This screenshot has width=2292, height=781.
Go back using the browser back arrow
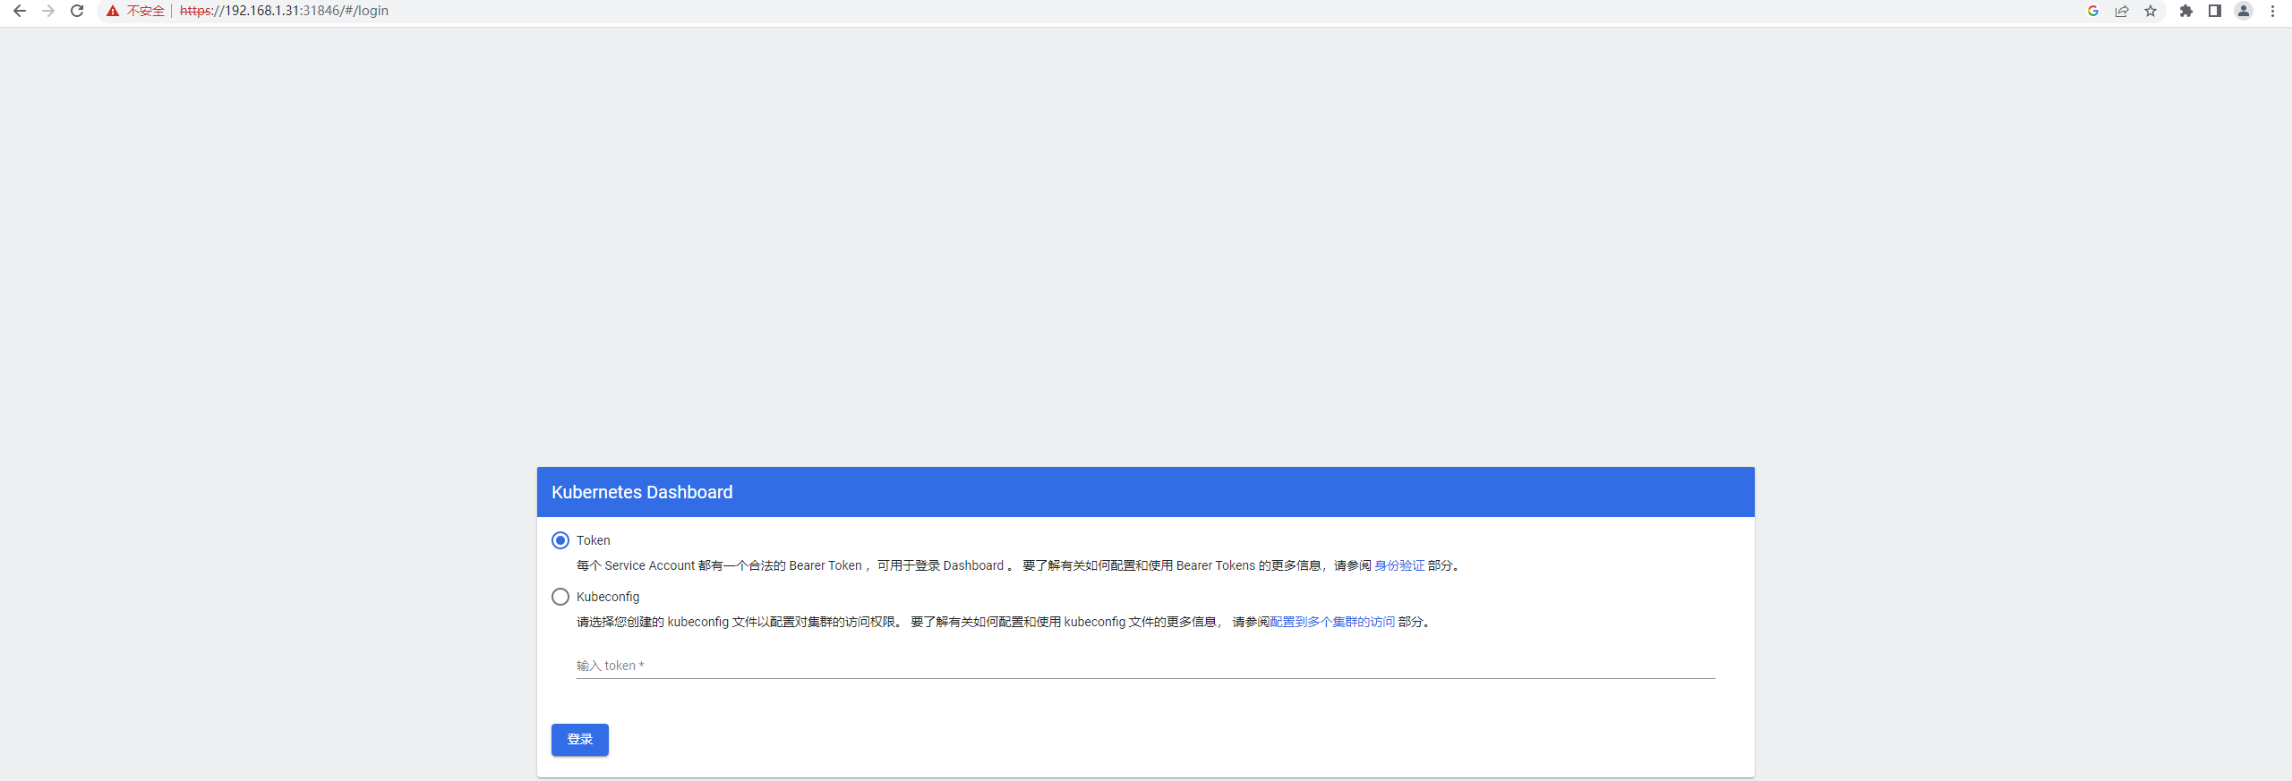[19, 11]
